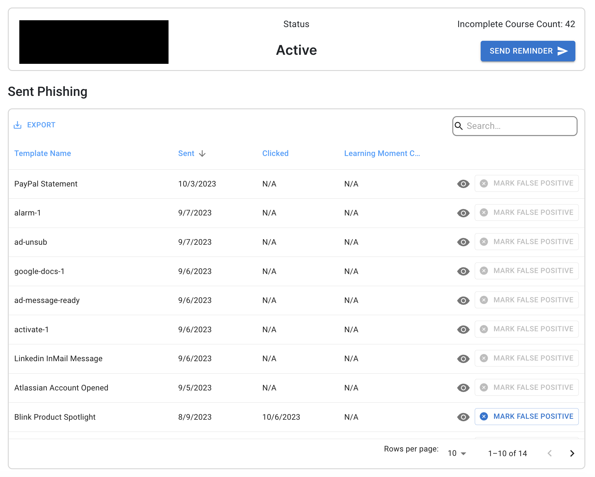View the Linkedin InMail Message preview

click(463, 359)
